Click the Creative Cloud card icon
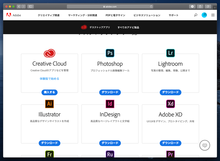Screen dimensions: 220x161 [49, 53]
